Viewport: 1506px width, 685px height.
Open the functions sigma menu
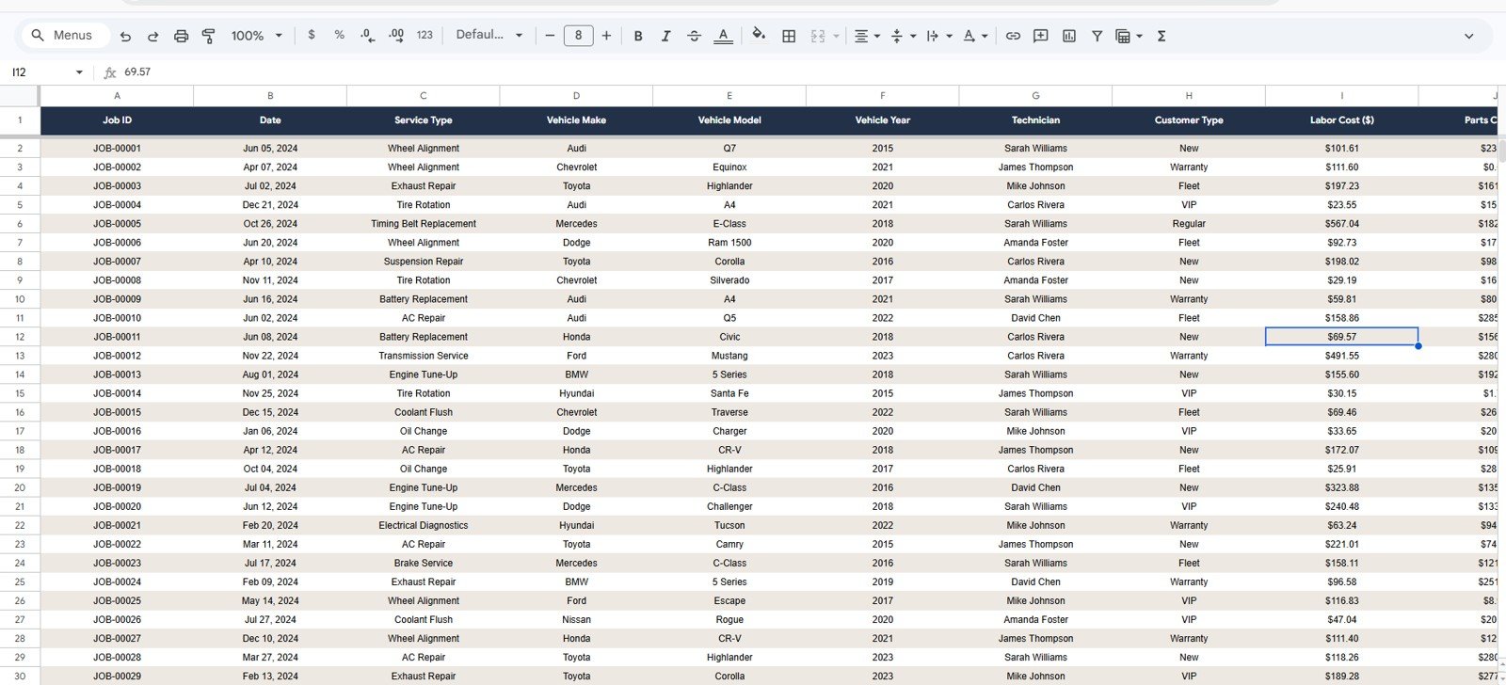1162,36
